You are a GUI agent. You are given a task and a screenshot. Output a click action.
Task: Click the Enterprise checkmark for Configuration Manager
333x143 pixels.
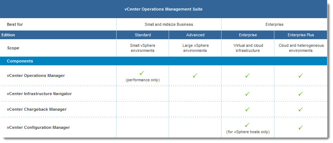point(247,125)
